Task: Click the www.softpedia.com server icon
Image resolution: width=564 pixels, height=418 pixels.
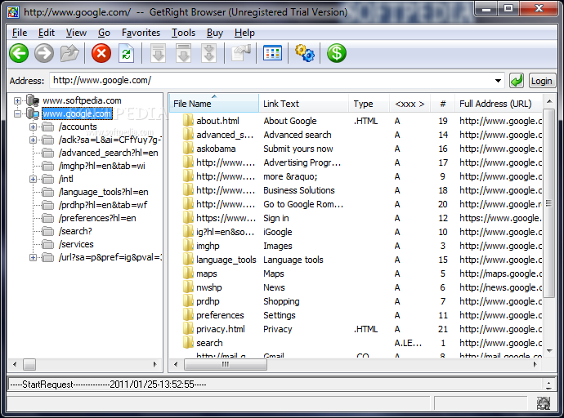Action: pos(33,100)
